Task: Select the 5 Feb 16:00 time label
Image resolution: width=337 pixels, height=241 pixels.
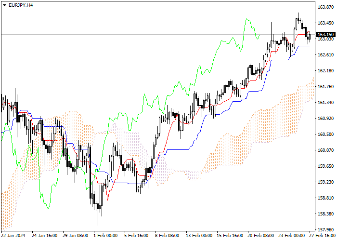Action: (x=136, y=236)
